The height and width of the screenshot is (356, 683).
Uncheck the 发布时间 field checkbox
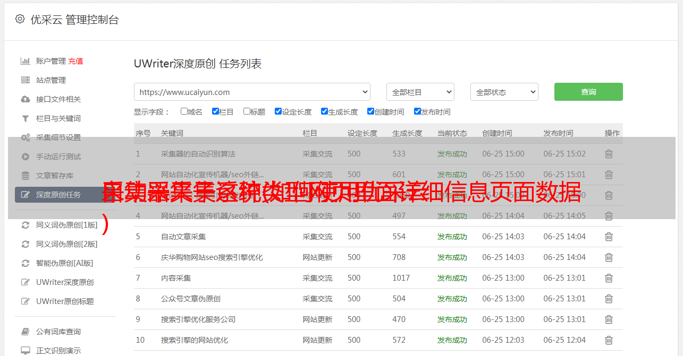[417, 111]
